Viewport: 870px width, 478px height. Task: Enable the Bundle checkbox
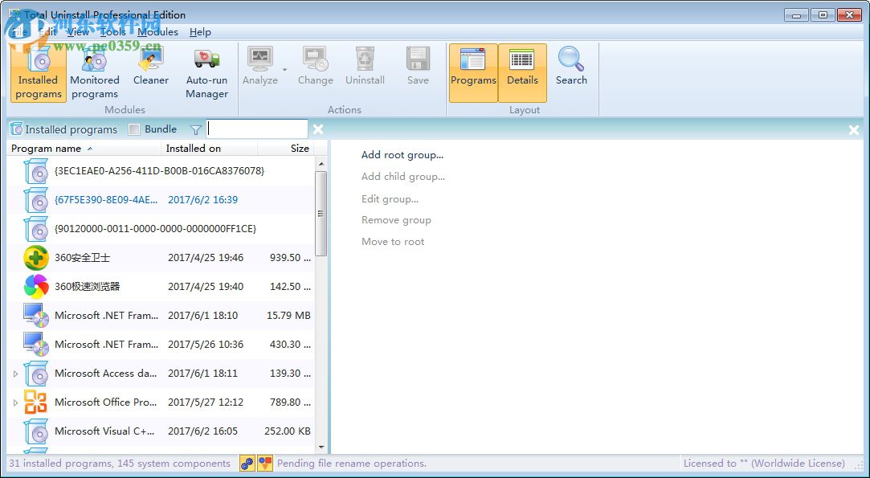134,129
